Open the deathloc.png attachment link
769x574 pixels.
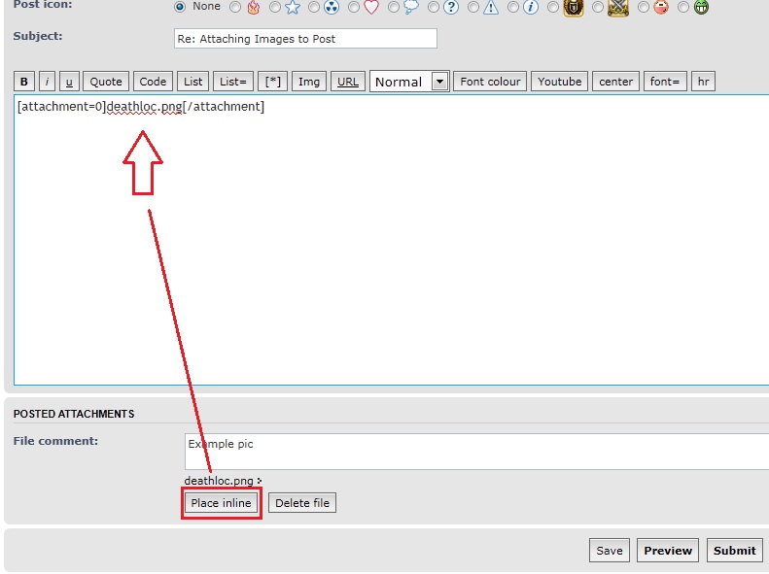219,481
